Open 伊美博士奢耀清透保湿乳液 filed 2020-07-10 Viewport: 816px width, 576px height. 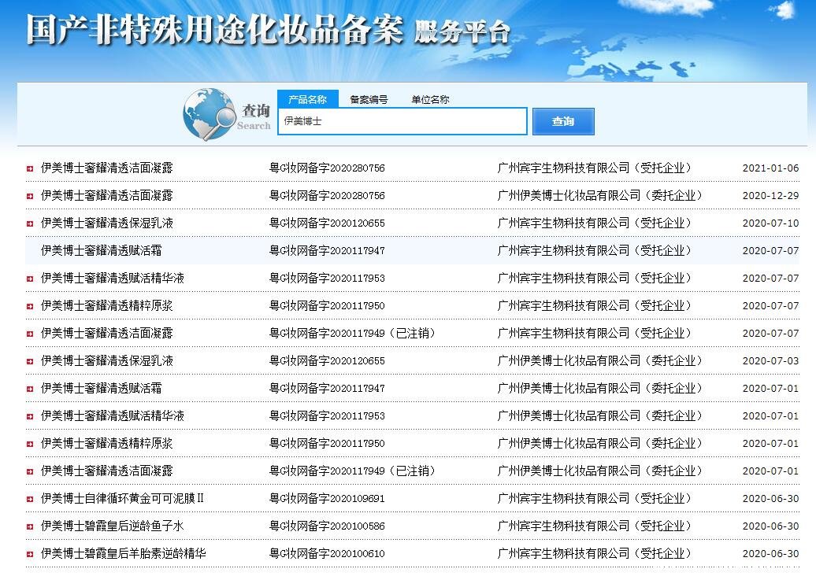pos(106,223)
